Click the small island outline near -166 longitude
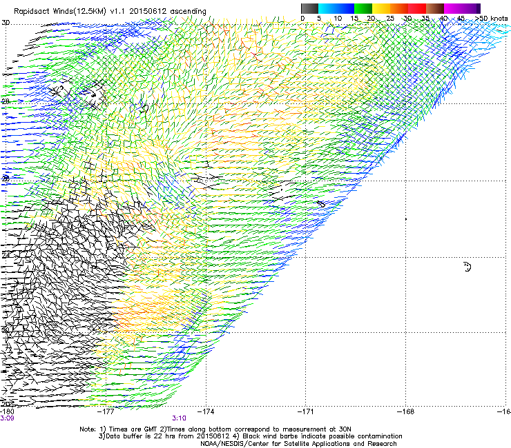The image size is (511, 448). pos(467,267)
